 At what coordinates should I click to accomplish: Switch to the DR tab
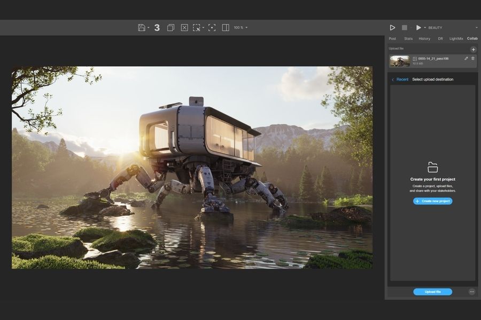(x=440, y=38)
